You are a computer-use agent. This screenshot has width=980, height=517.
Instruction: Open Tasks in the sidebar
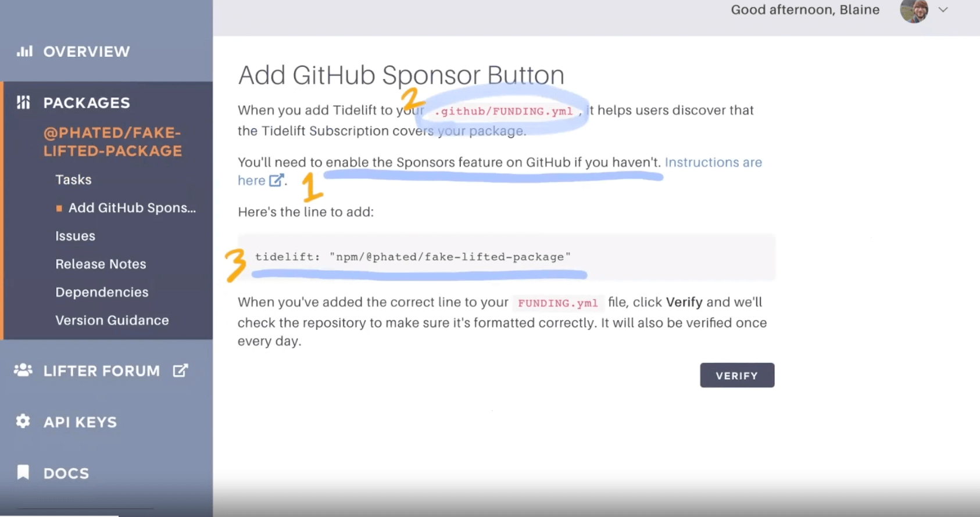coord(73,179)
